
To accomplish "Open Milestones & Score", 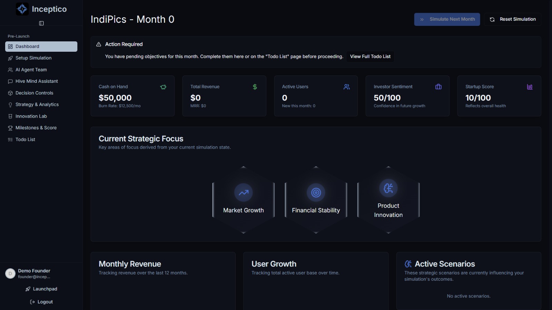I will 41,128.
